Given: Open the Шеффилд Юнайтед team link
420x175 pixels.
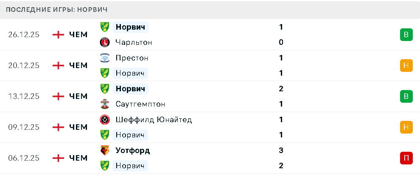Looking at the screenshot, I should (154, 120).
